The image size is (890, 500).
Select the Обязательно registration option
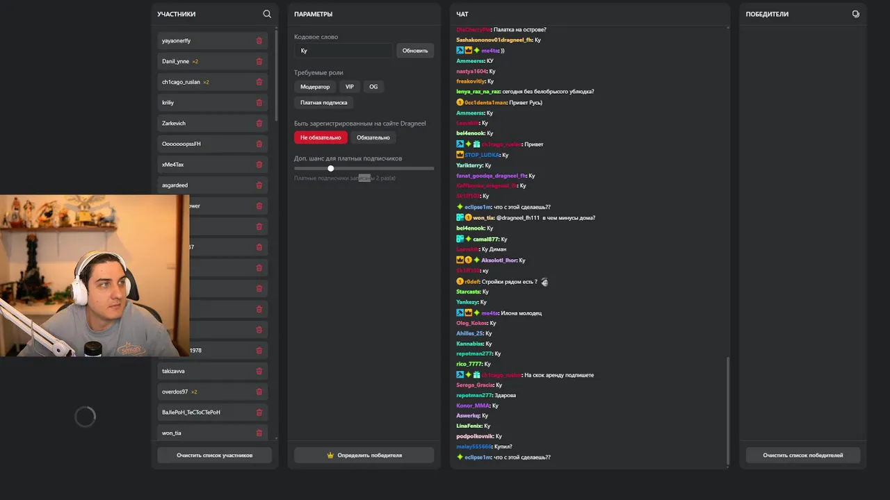pos(373,137)
